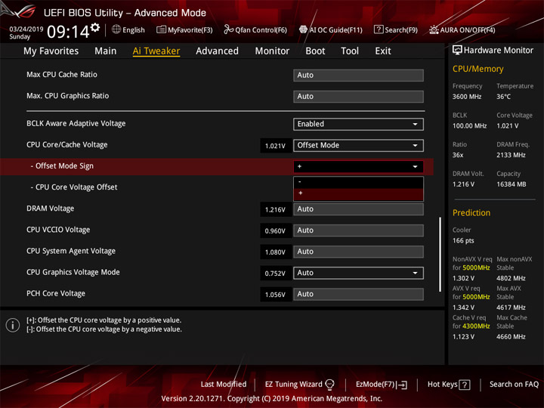Select the Ai Tweaker tab
This screenshot has width=544, height=408.
tap(156, 51)
